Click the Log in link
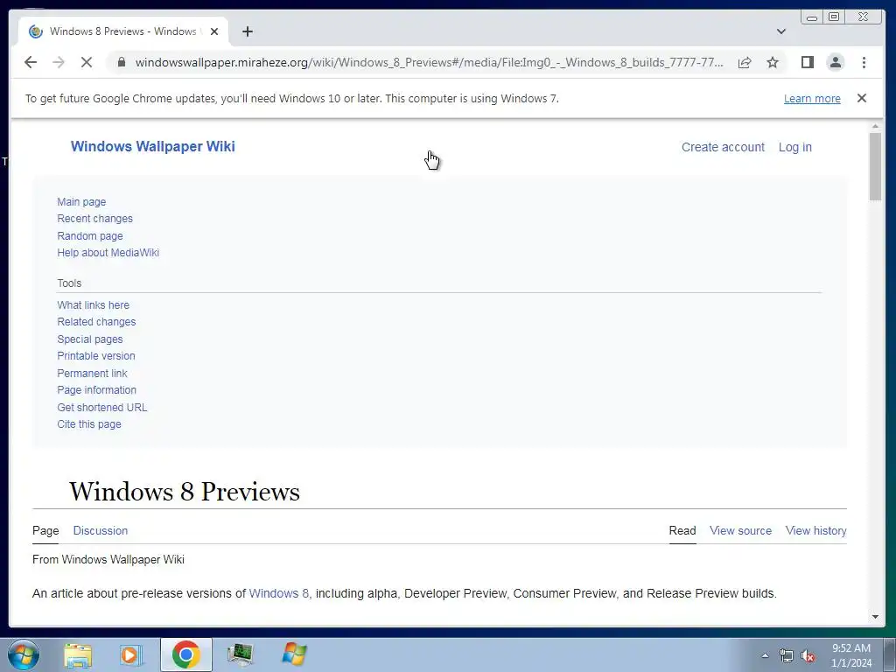The width and height of the screenshot is (896, 672). 794,147
